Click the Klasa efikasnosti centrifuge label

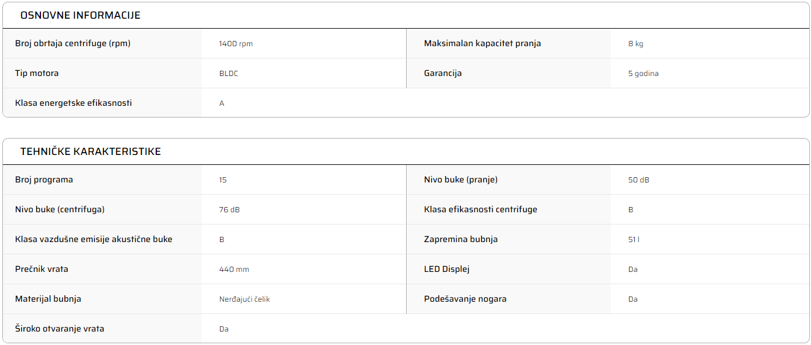tap(480, 209)
